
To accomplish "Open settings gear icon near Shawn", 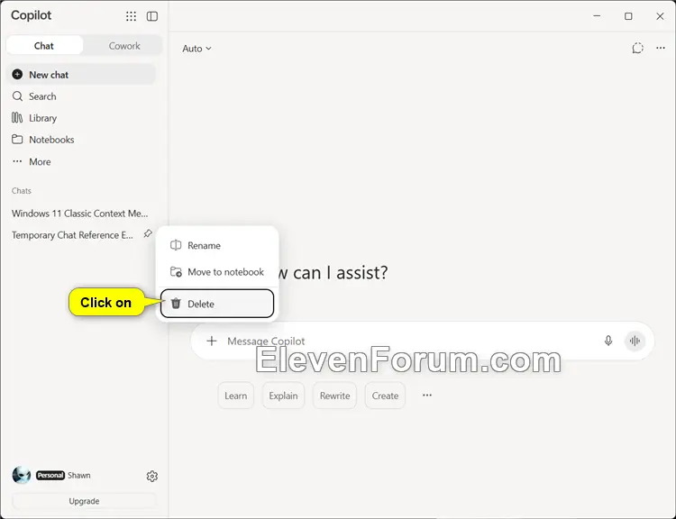I will point(151,476).
